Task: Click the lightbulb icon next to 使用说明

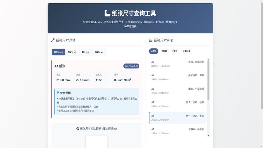Action: pos(58,93)
